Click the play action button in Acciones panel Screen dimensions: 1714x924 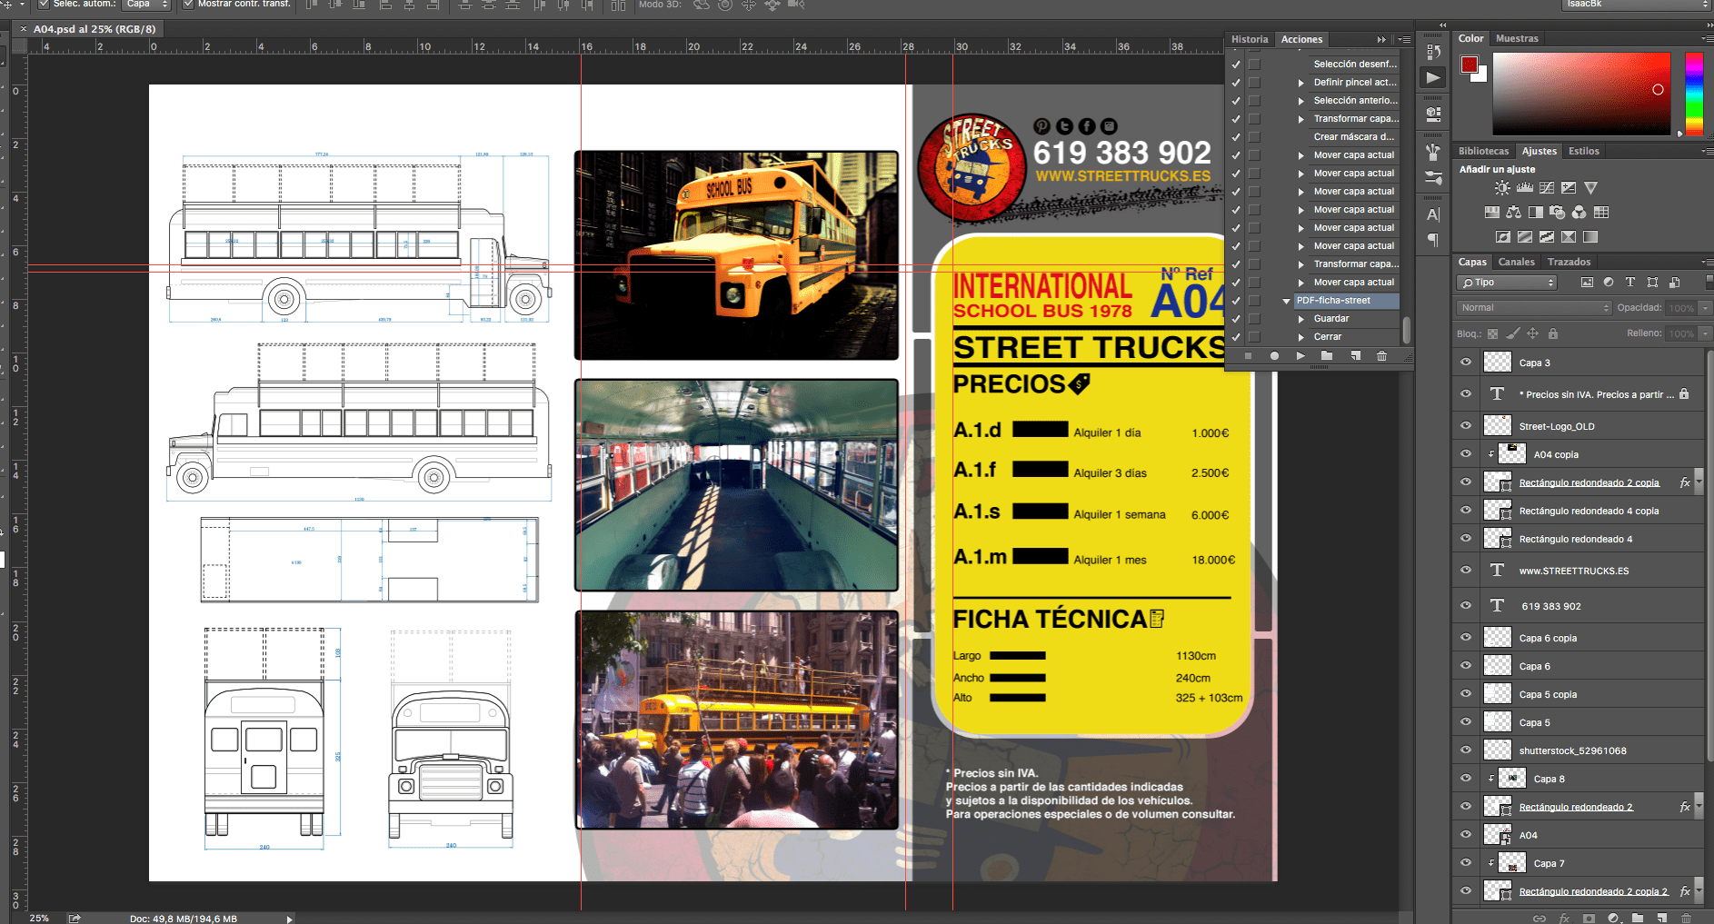[1300, 356]
